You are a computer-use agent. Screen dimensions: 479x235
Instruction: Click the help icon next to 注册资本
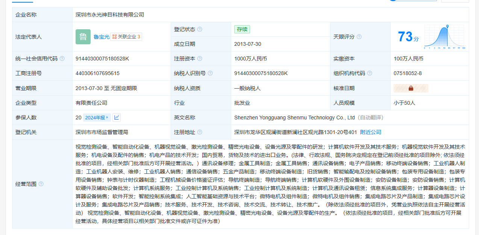[200, 59]
